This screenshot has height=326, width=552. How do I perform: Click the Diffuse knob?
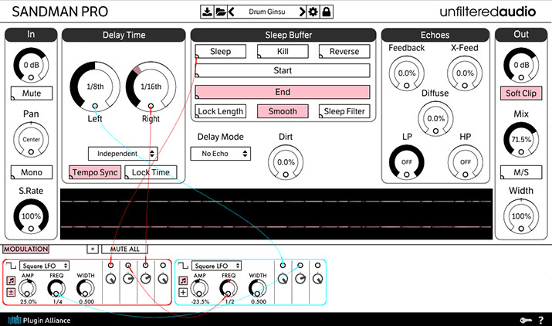(x=436, y=119)
